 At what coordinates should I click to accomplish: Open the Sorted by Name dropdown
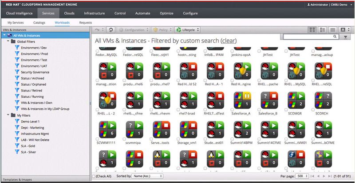147,176
